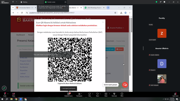Open the Dashboard menu item
The width and height of the screenshot is (180, 101).
(21, 35)
